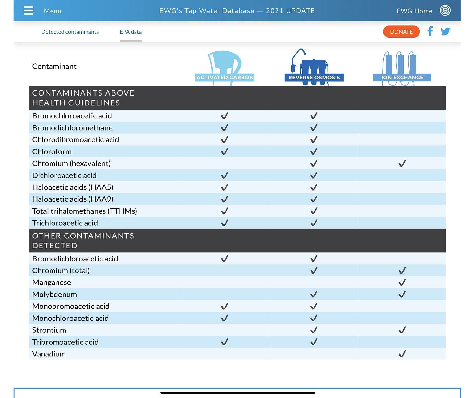Select Chromium (total) row label
The image size is (472, 398).
tap(61, 271)
